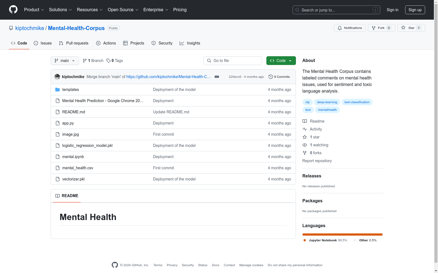Click the Go to file search field

coord(233,61)
